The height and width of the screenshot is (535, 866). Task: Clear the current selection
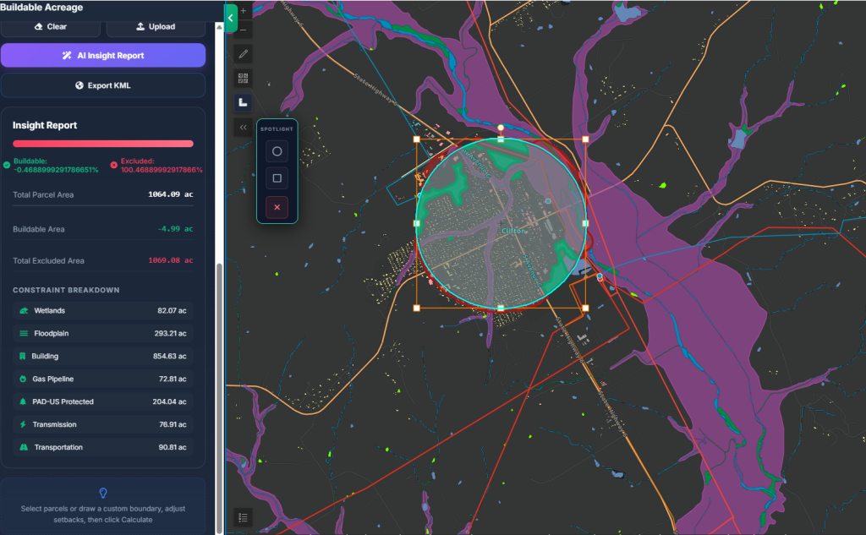pyautogui.click(x=50, y=26)
